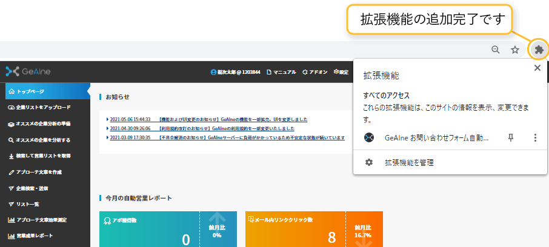
Task: Click the アポ獲得数 report card
Action: tap(168, 229)
